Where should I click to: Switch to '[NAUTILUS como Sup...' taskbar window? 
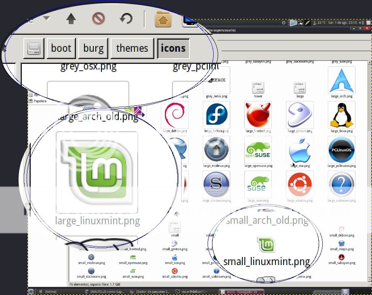pyautogui.click(x=105, y=292)
